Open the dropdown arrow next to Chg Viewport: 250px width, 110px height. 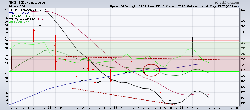tap(239, 6)
